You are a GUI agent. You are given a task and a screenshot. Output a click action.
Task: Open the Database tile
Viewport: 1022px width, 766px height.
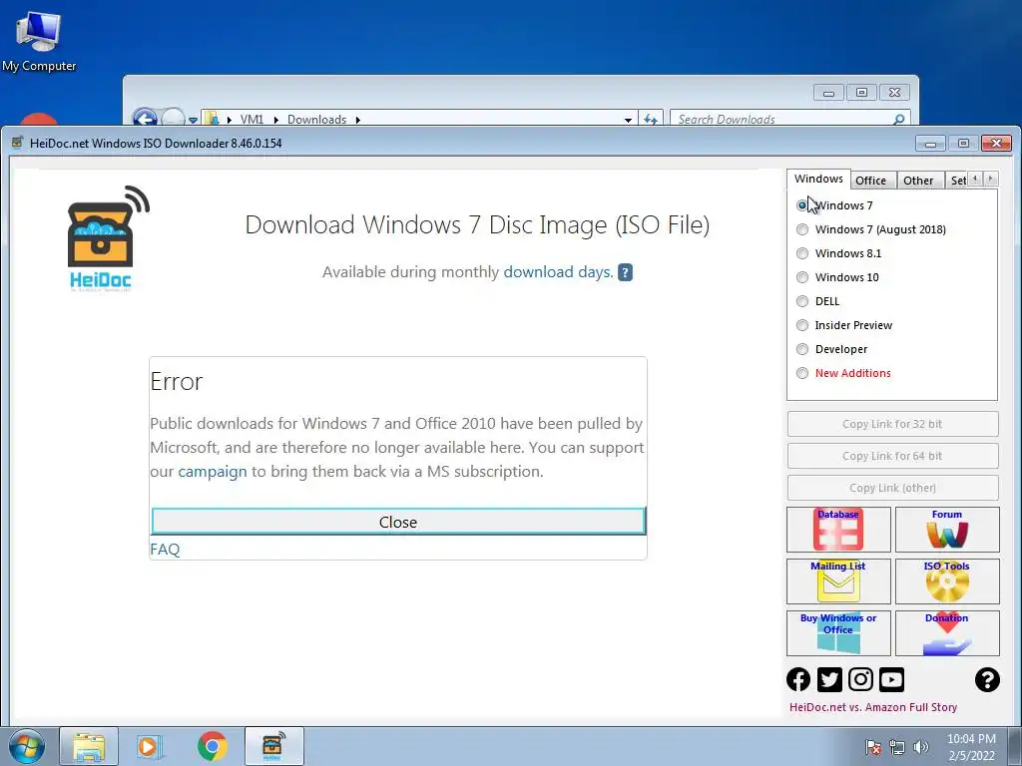838,530
